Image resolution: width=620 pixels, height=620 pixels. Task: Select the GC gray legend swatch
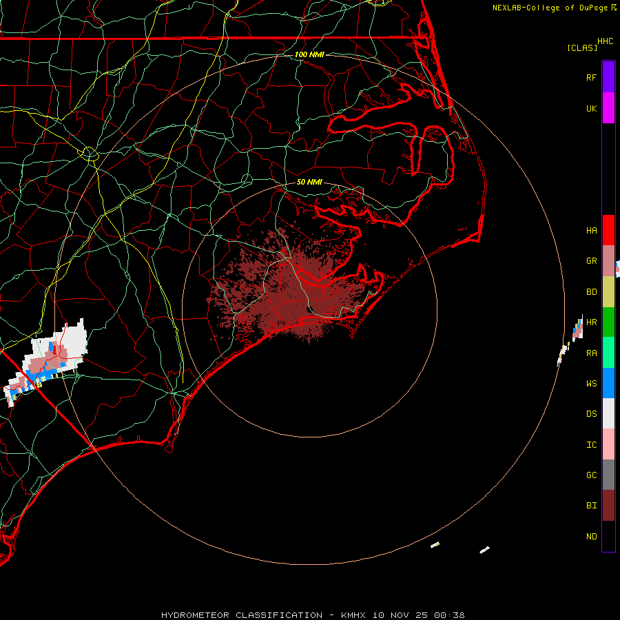pos(608,475)
